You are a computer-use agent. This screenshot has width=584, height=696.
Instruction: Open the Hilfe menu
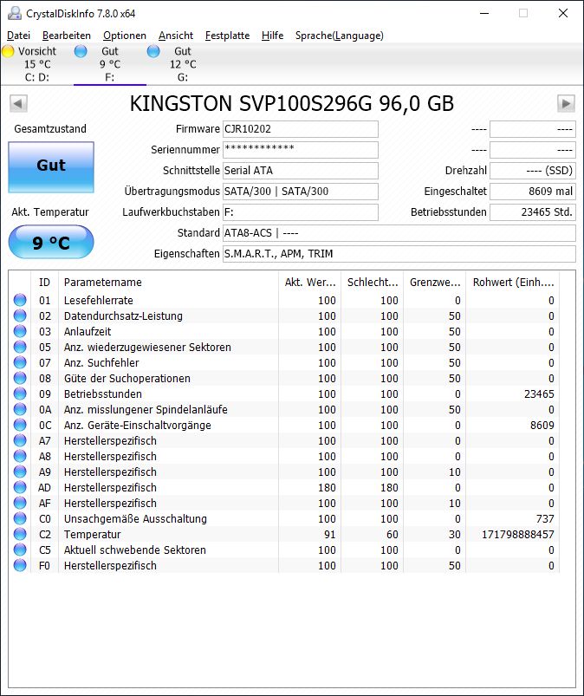coord(272,36)
